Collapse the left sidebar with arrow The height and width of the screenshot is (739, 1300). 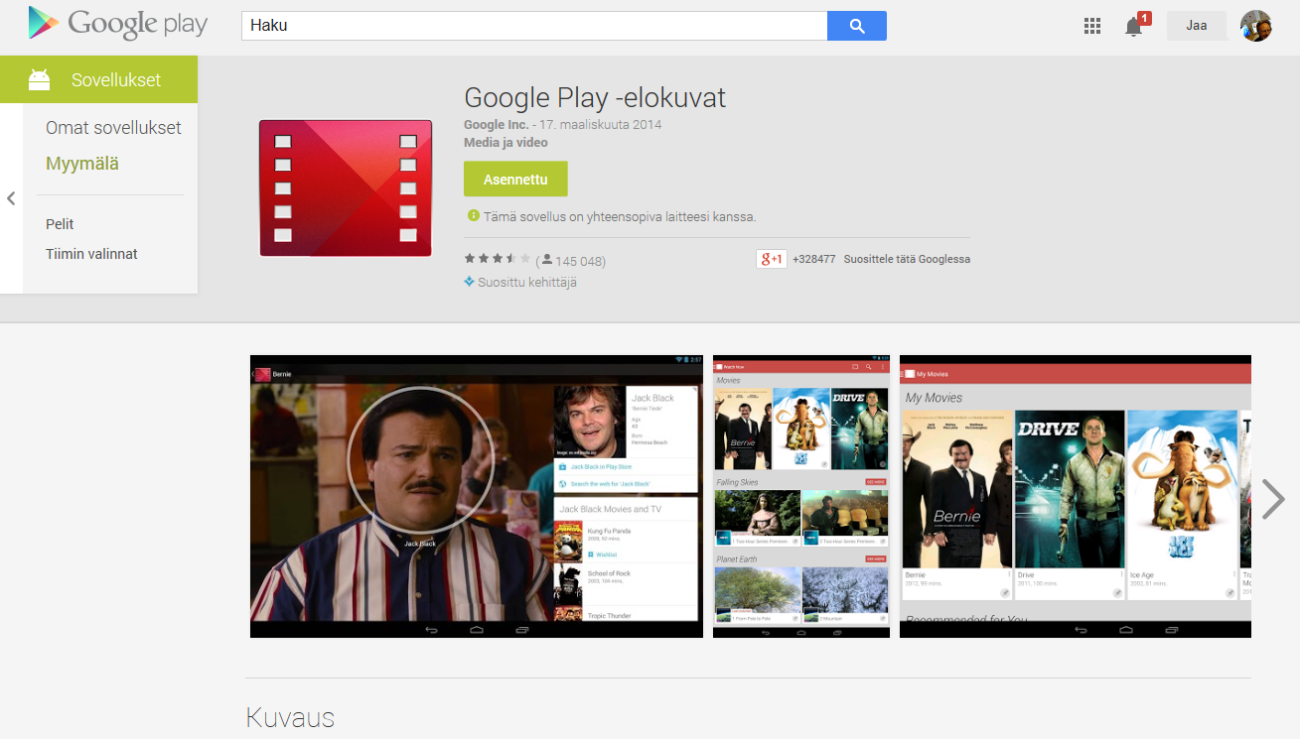(x=11, y=198)
